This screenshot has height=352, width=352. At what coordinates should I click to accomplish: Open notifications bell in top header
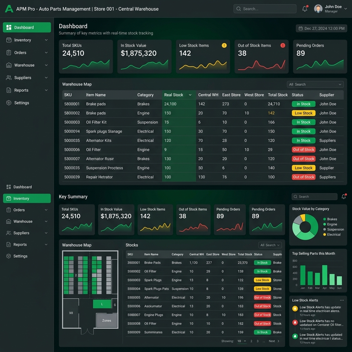click(x=305, y=9)
